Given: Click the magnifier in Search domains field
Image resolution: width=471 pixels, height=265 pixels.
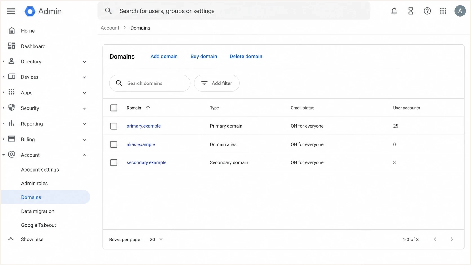Looking at the screenshot, I should 119,83.
